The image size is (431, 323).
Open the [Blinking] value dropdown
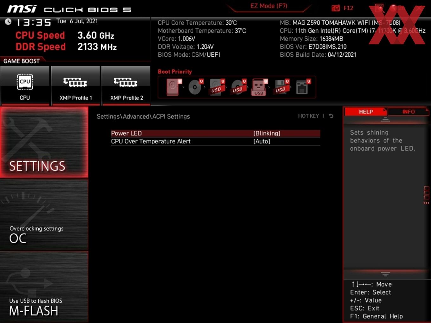coord(267,133)
